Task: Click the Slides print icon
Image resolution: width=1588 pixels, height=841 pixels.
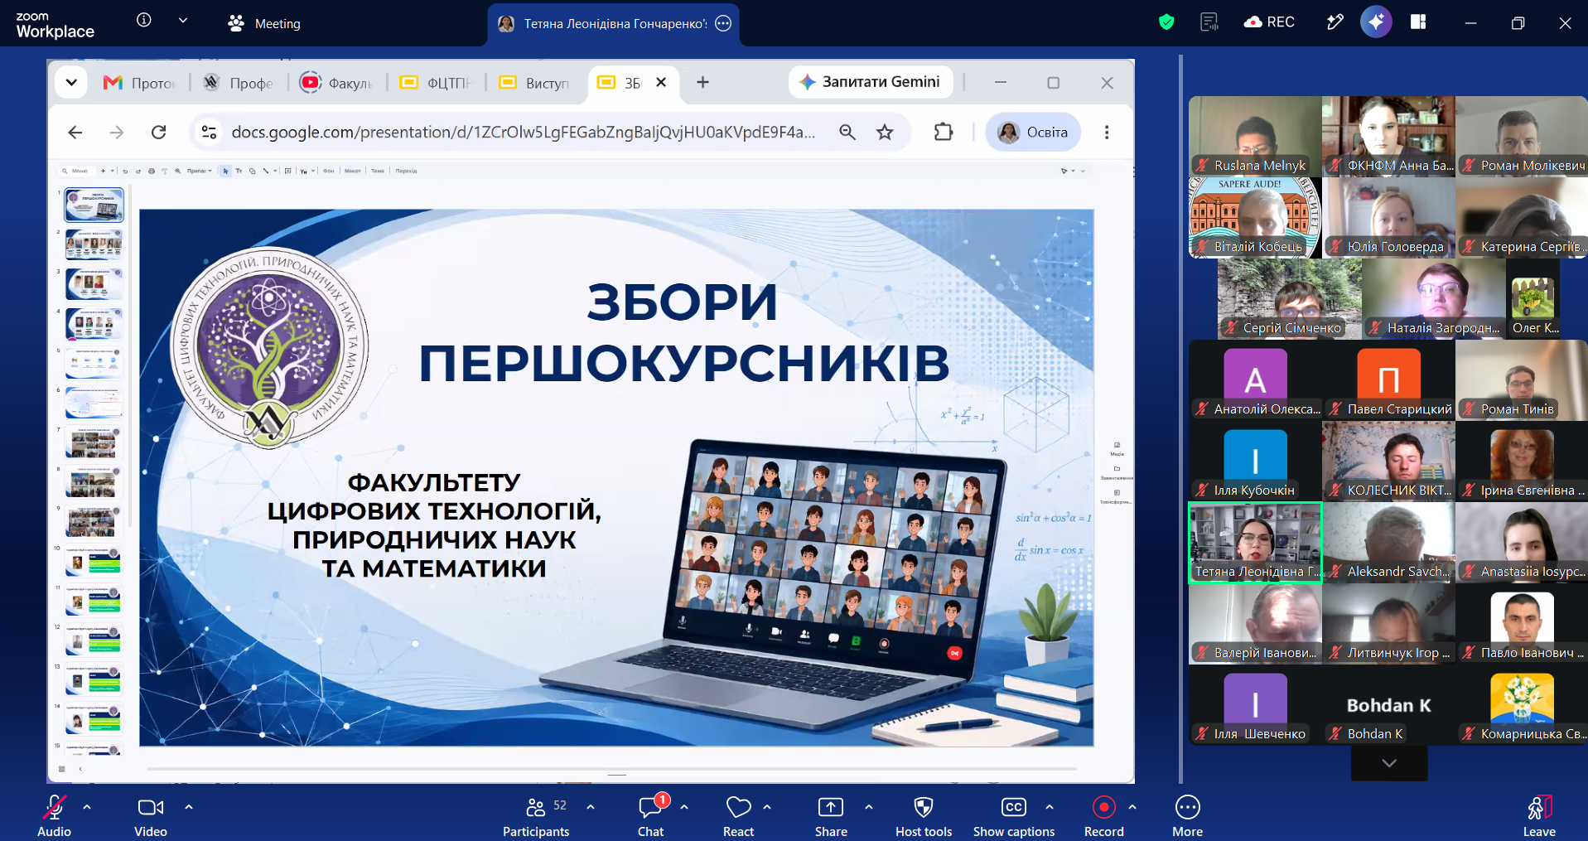Action: tap(152, 171)
